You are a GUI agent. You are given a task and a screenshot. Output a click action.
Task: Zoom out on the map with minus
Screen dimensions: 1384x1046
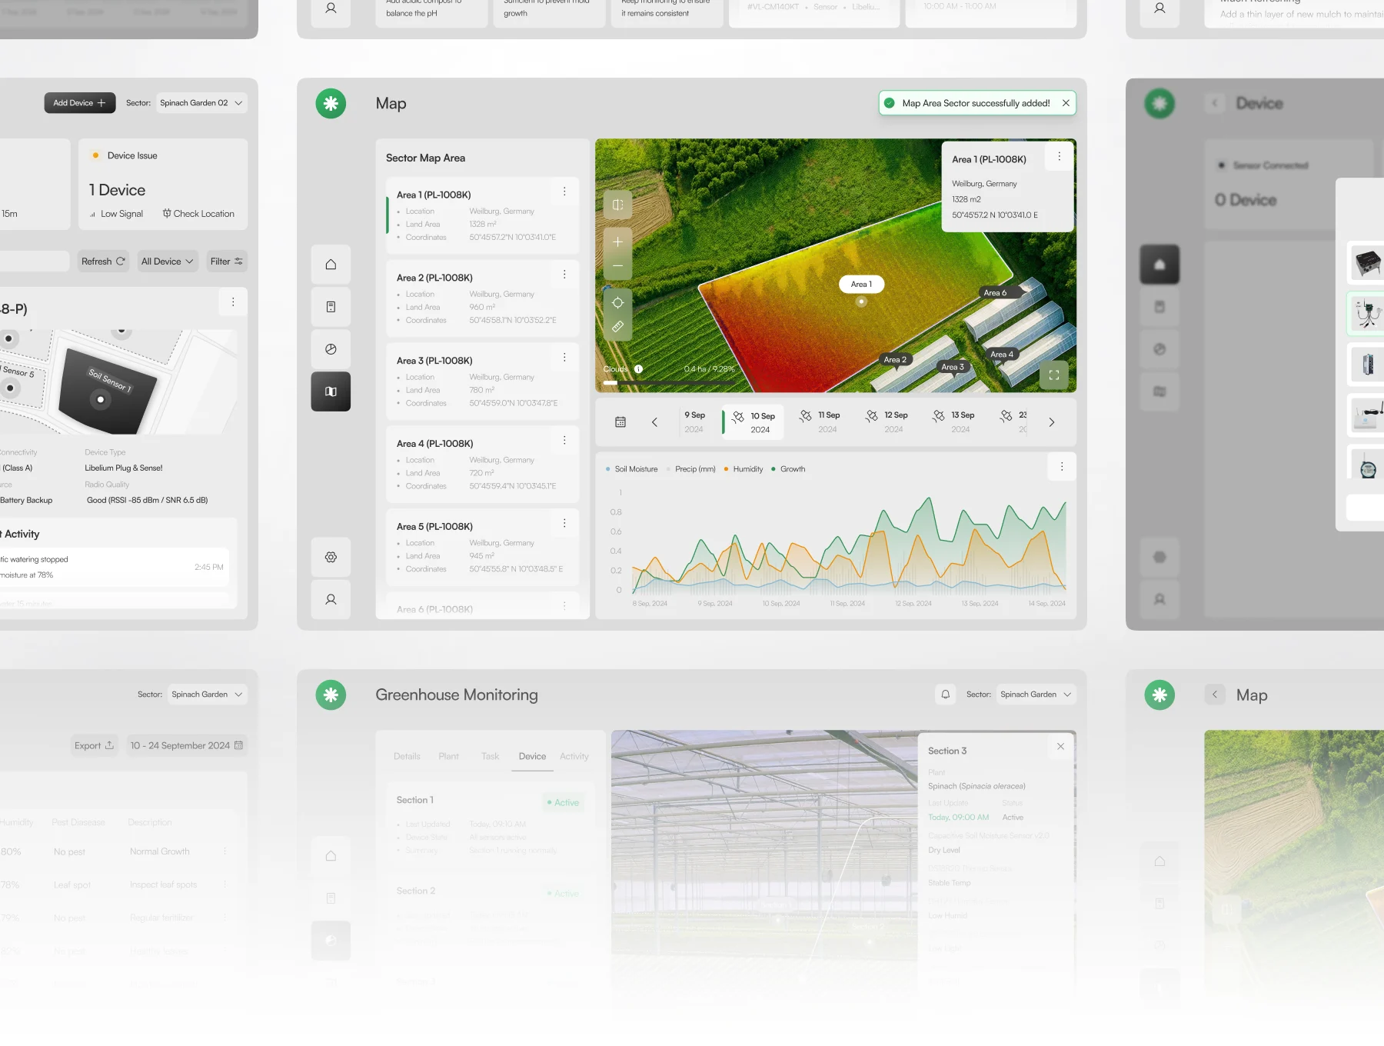pyautogui.click(x=617, y=266)
